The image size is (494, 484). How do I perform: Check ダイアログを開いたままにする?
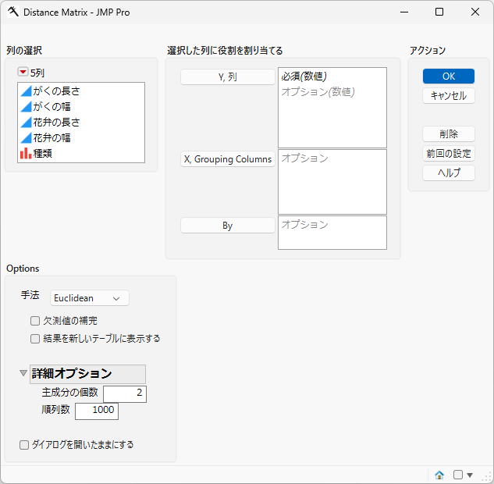(x=24, y=445)
